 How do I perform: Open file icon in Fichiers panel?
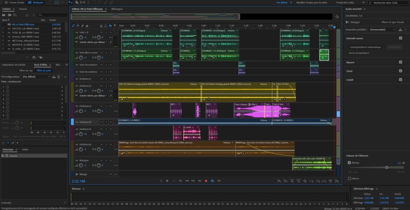click(x=4, y=15)
